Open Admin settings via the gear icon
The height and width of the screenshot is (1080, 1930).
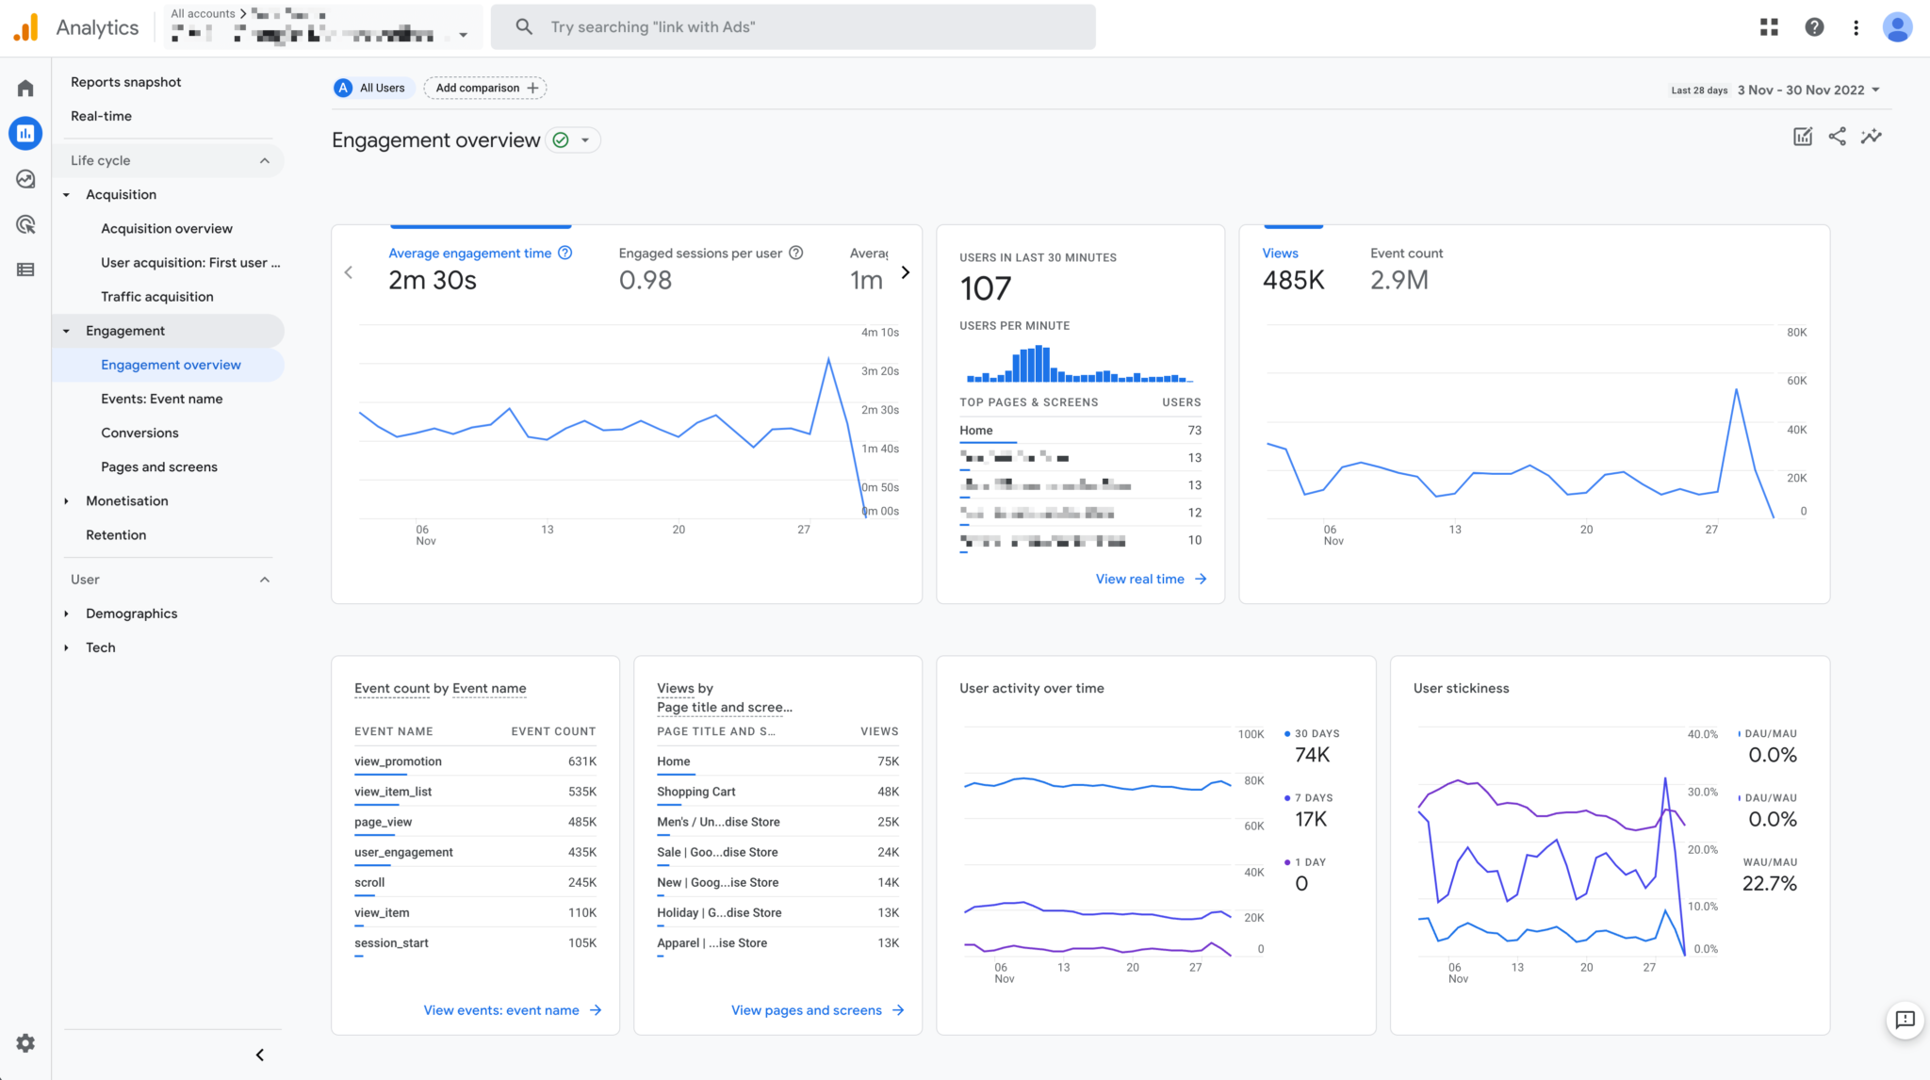pos(25,1043)
